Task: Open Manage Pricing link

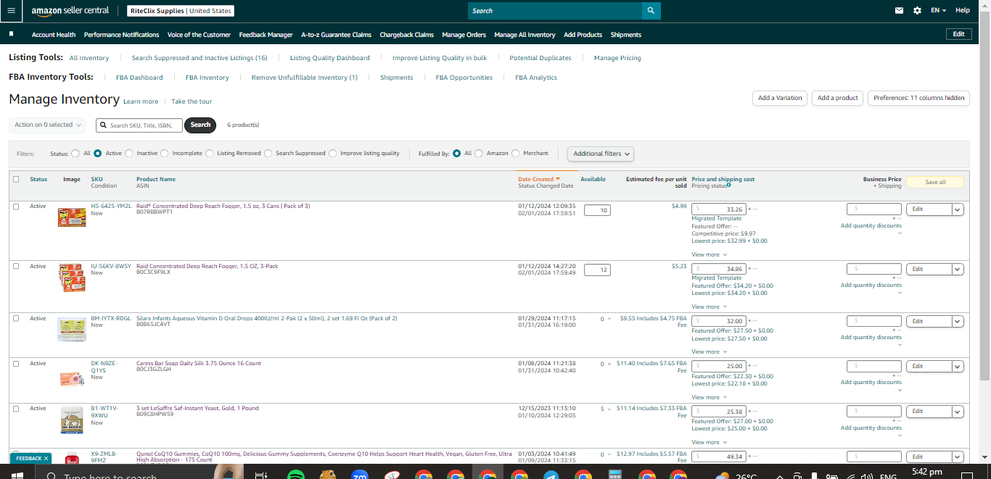Action: pyautogui.click(x=617, y=58)
